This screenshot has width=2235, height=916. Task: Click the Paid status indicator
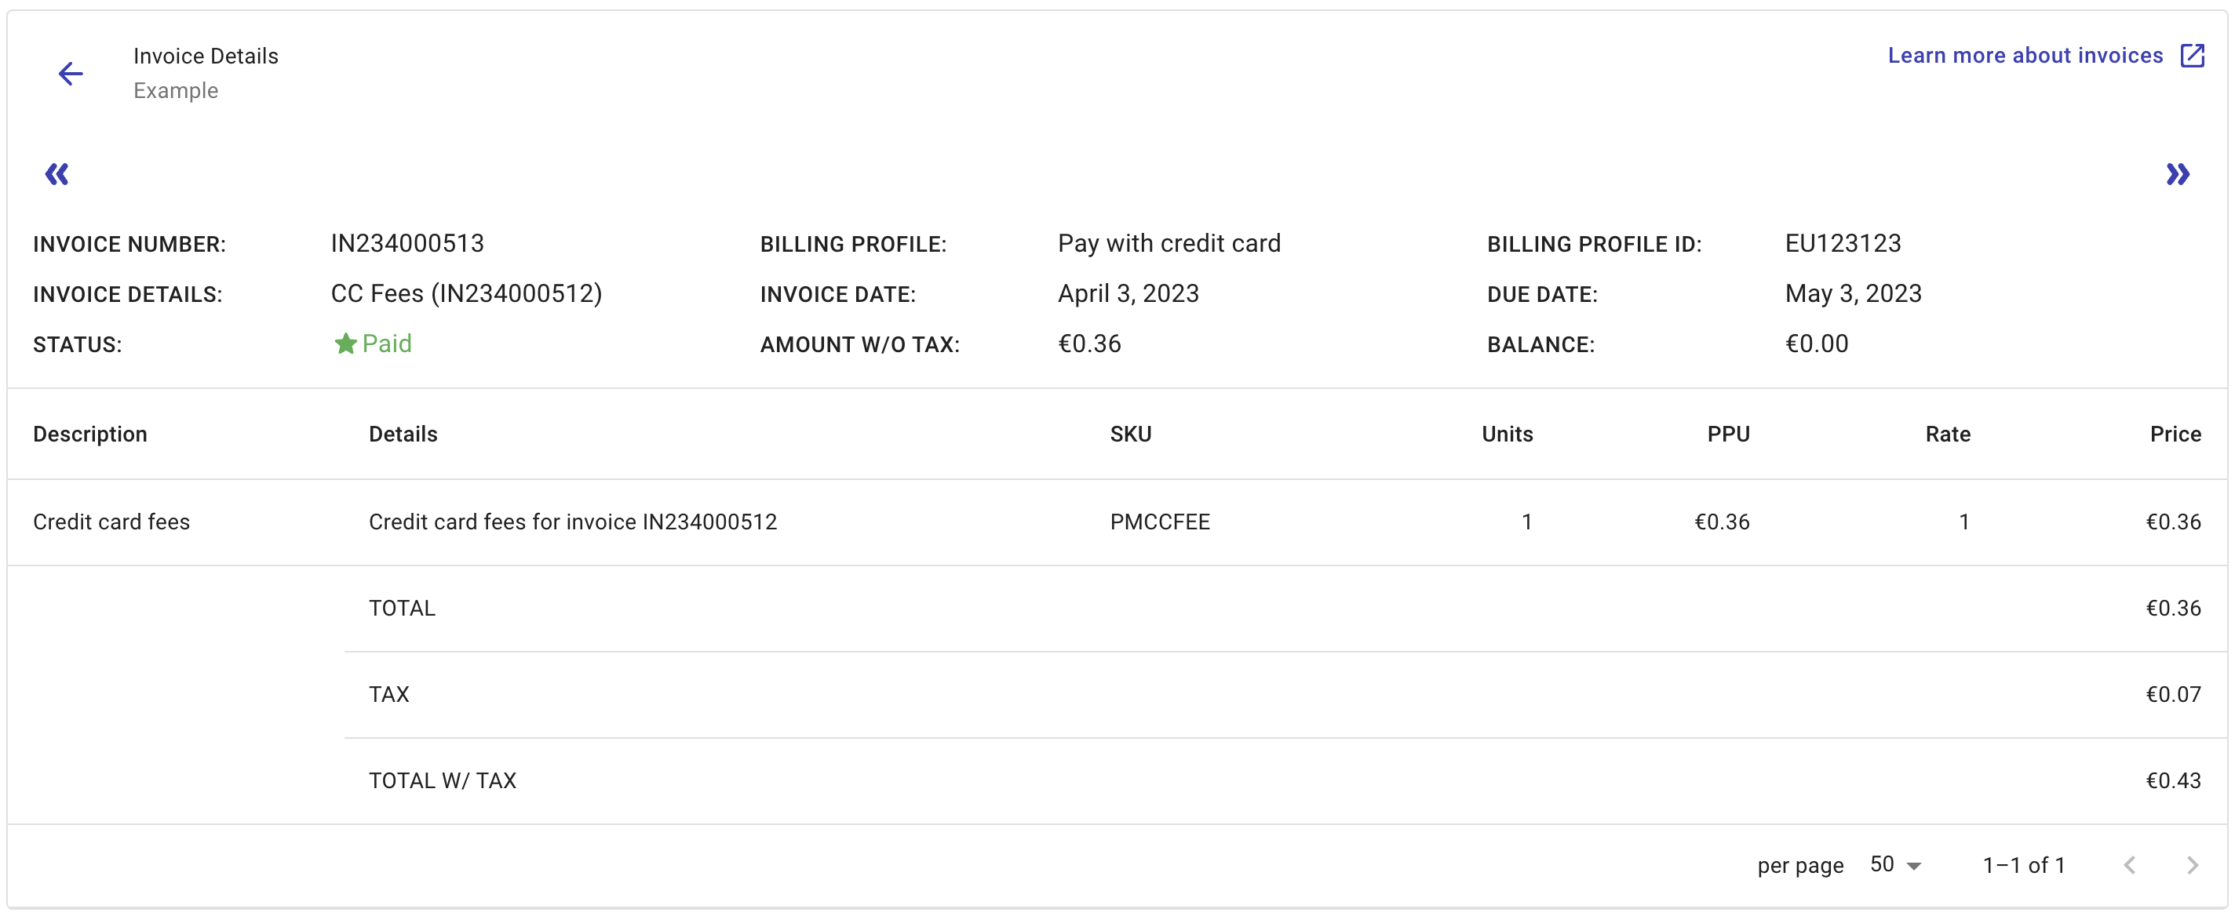coord(388,343)
